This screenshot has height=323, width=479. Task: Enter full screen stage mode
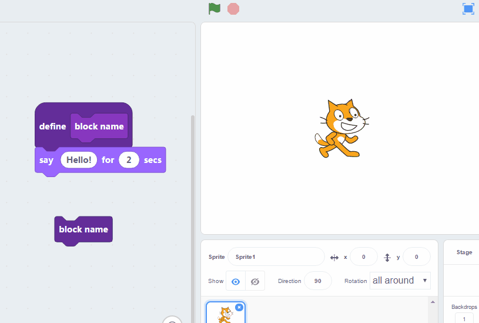468,9
